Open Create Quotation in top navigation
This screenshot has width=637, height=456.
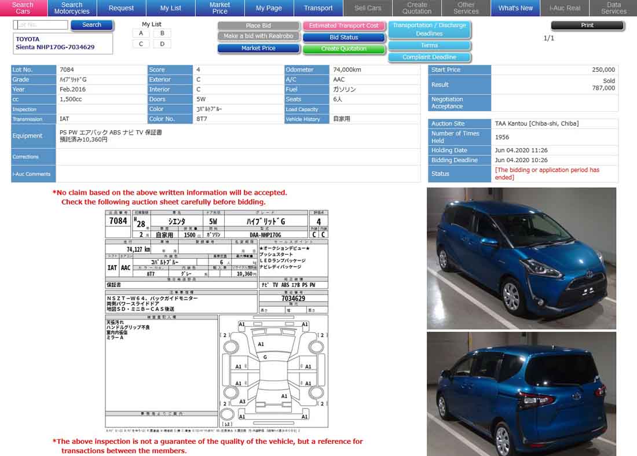pos(417,8)
